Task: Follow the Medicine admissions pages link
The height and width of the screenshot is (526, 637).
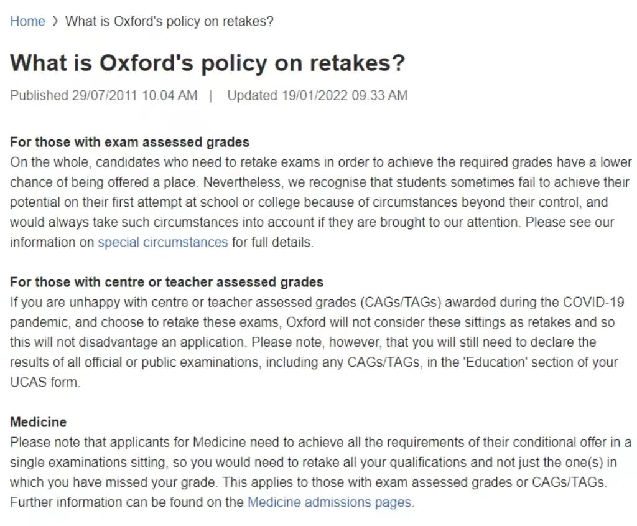Action: pyautogui.click(x=330, y=502)
